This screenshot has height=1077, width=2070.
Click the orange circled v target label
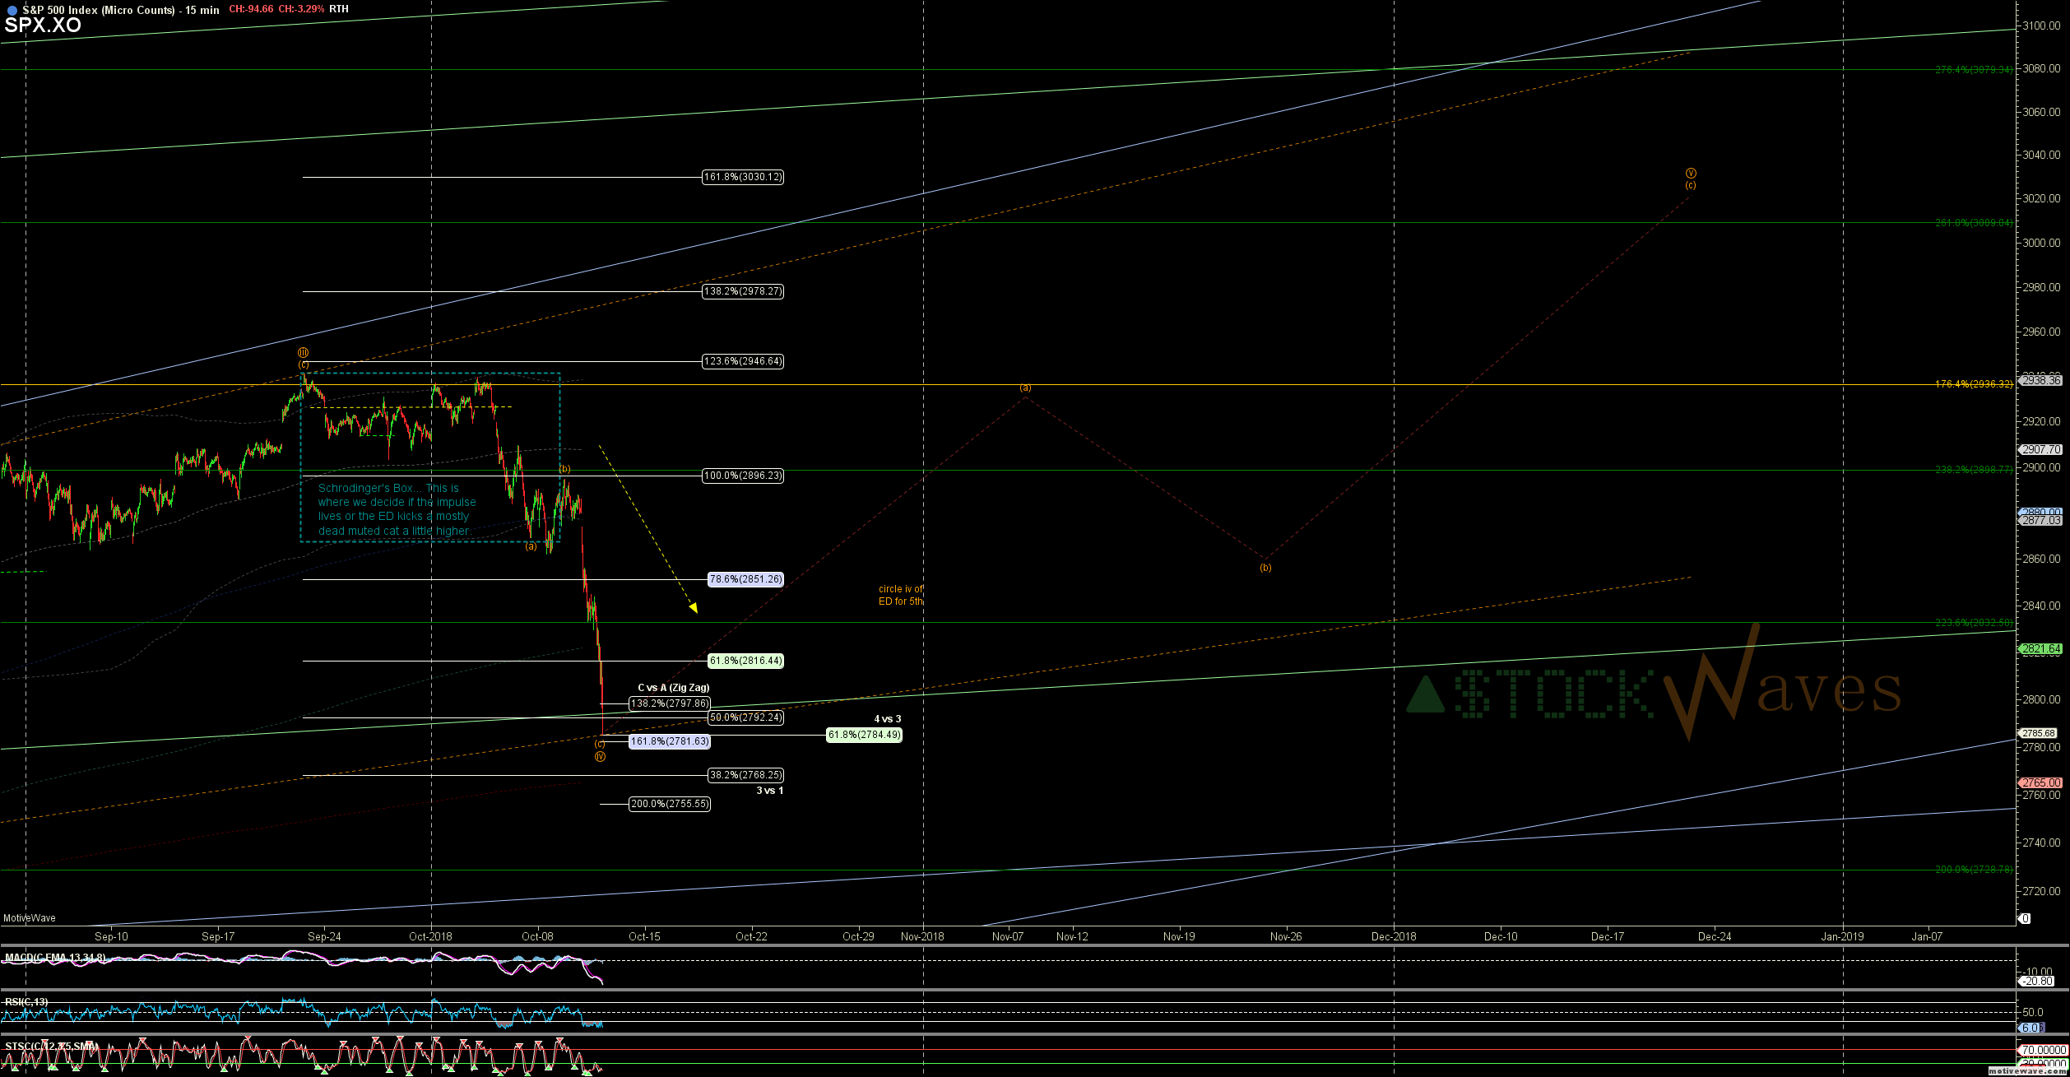[x=1690, y=174]
